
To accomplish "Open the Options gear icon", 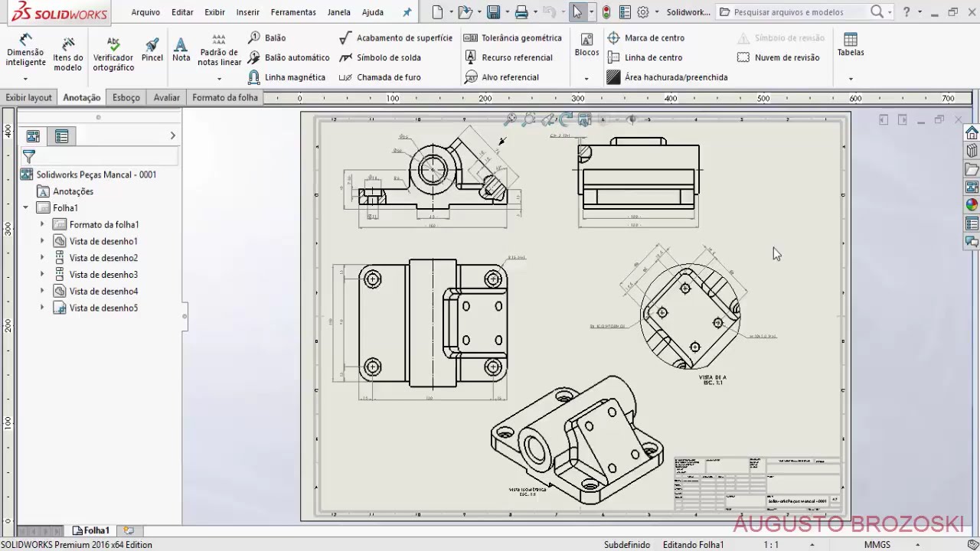I will click(x=643, y=12).
